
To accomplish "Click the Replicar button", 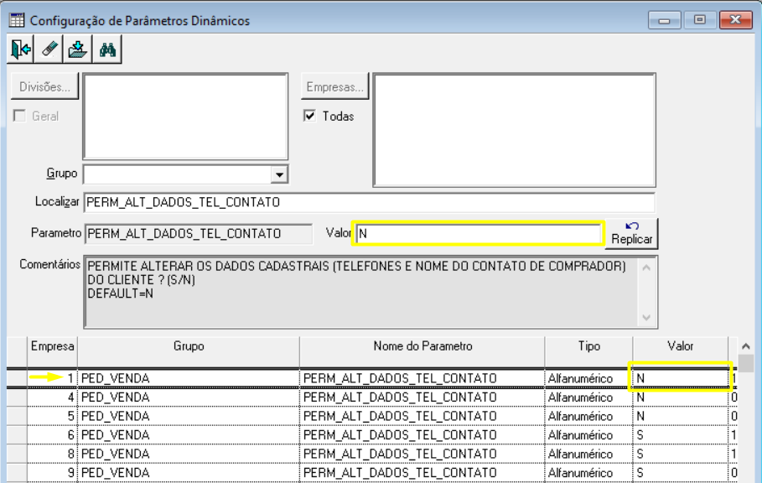I will click(x=632, y=234).
